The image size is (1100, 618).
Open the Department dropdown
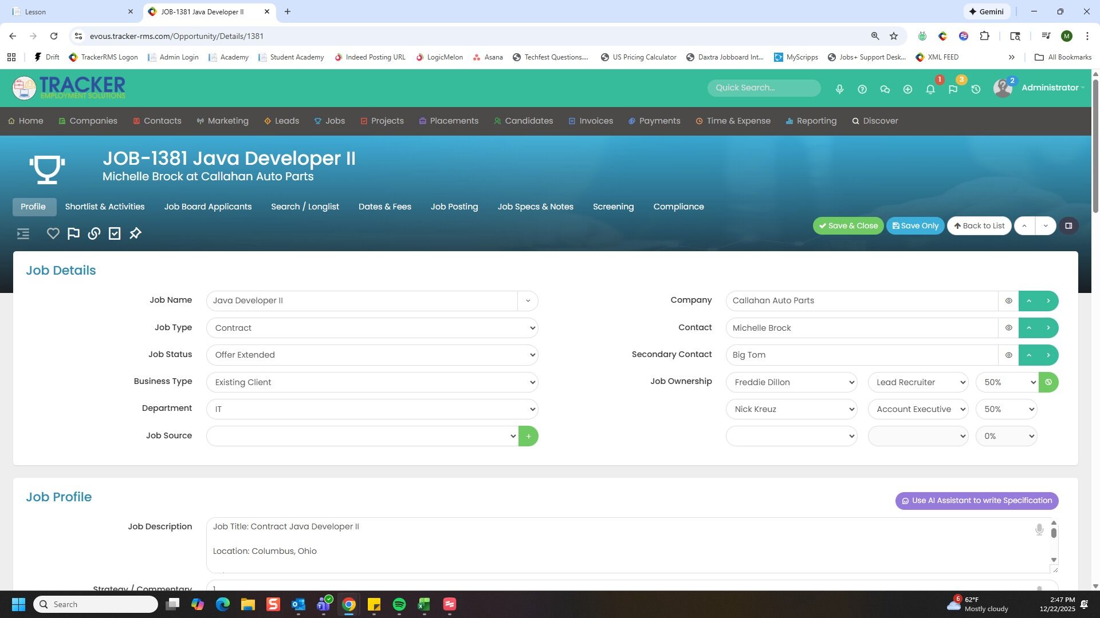coord(372,409)
